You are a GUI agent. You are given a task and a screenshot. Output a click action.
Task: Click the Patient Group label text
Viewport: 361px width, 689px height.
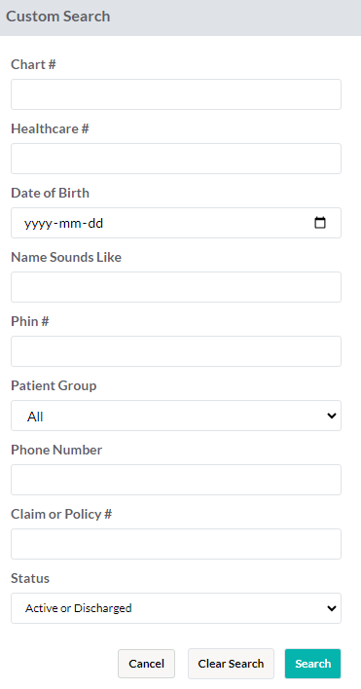pos(54,385)
